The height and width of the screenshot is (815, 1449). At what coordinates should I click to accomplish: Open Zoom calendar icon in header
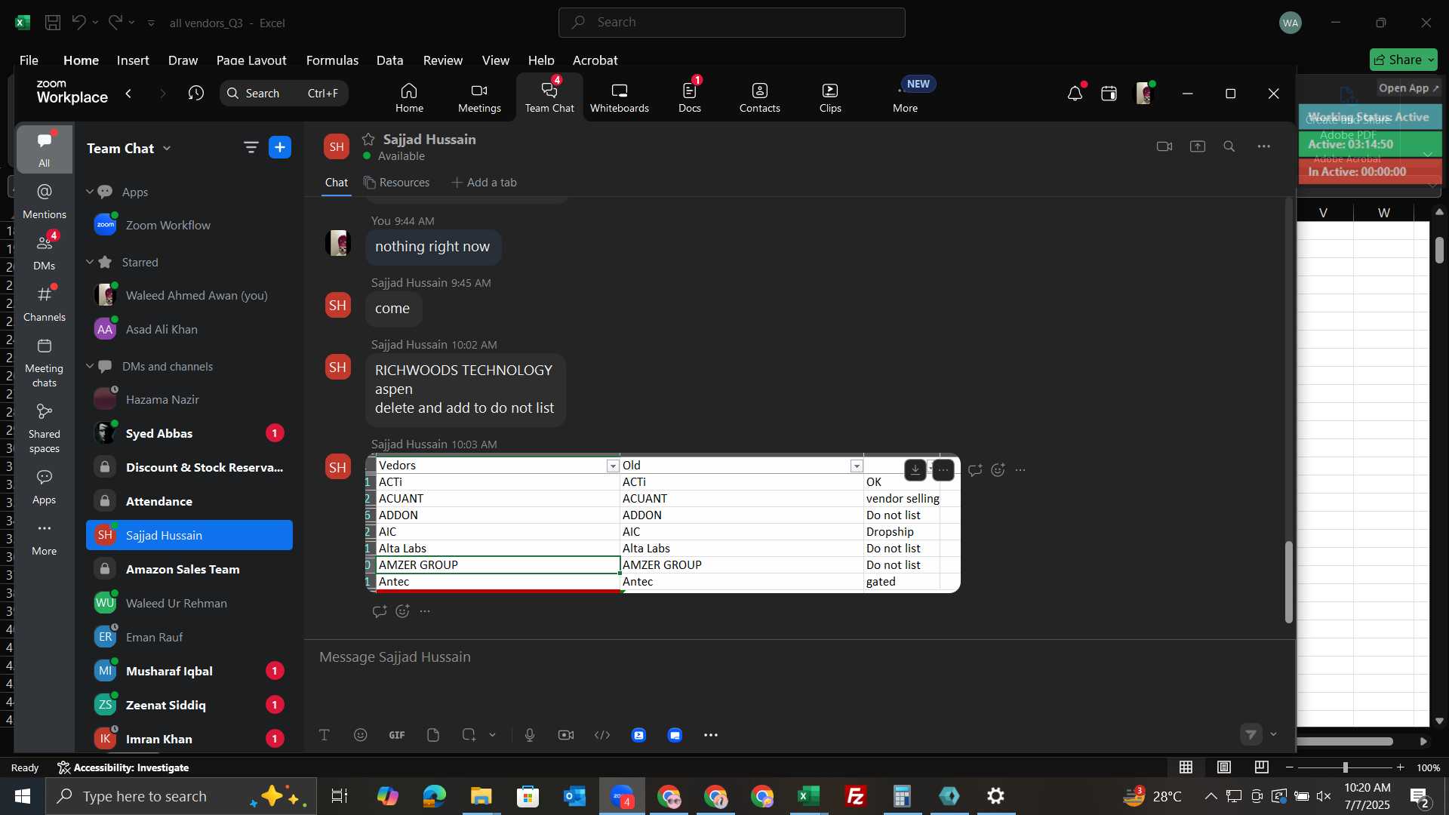(x=1109, y=94)
